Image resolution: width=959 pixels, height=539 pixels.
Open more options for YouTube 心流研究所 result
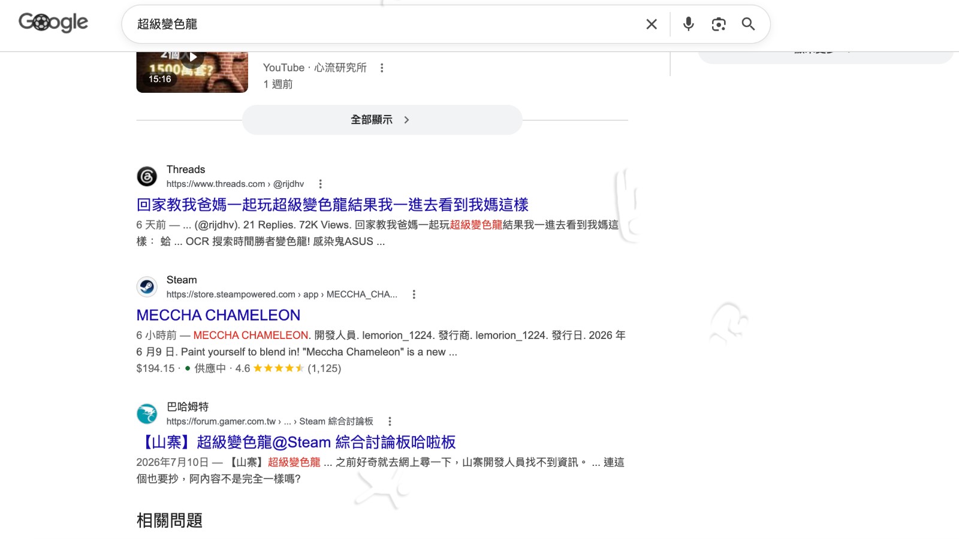[382, 68]
